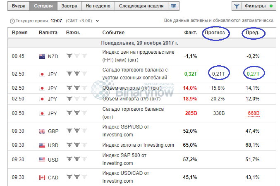The height and width of the screenshot is (186, 280).
Task: Click importance bulls in the NZD row
Action: (x=77, y=55)
